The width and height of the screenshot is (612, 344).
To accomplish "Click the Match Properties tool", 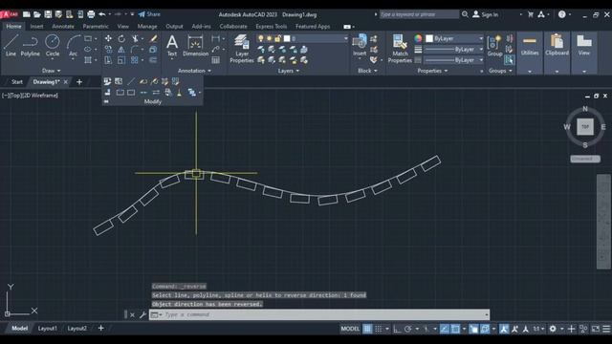I will (x=400, y=49).
